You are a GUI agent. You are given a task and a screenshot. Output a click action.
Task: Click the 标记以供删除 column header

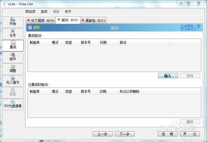(x=143, y=91)
